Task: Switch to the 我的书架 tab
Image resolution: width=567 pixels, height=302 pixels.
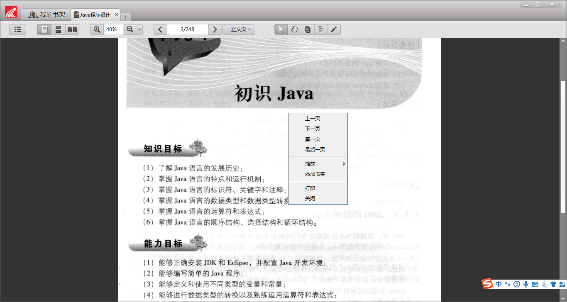Action: click(x=46, y=15)
